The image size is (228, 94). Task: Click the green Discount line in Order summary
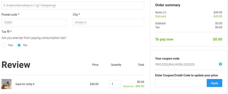pos(188,16)
